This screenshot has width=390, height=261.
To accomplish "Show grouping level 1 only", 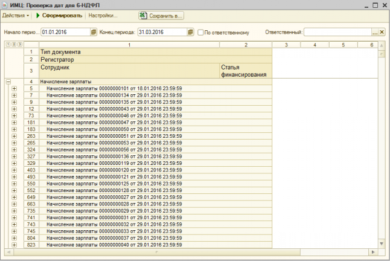I will tap(7, 45).
